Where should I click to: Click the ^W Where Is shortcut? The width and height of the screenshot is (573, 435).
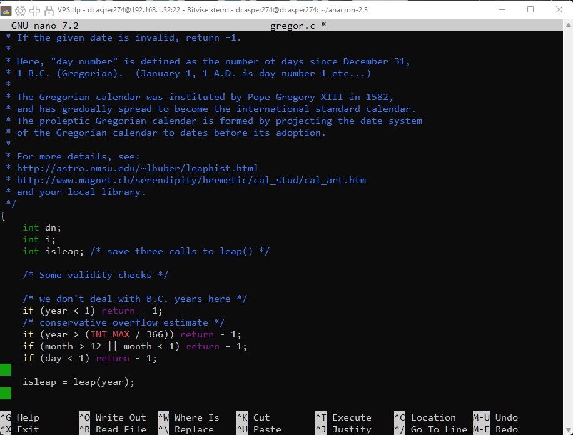click(x=188, y=417)
